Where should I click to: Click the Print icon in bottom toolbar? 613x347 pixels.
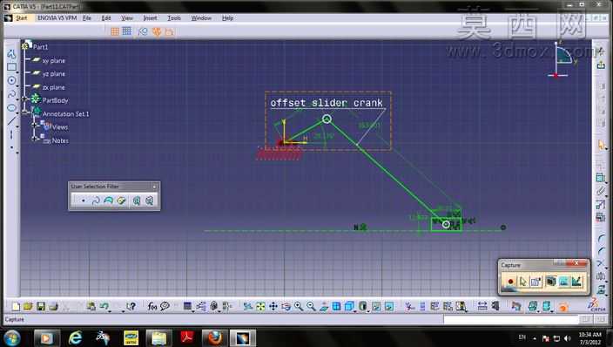point(54,306)
